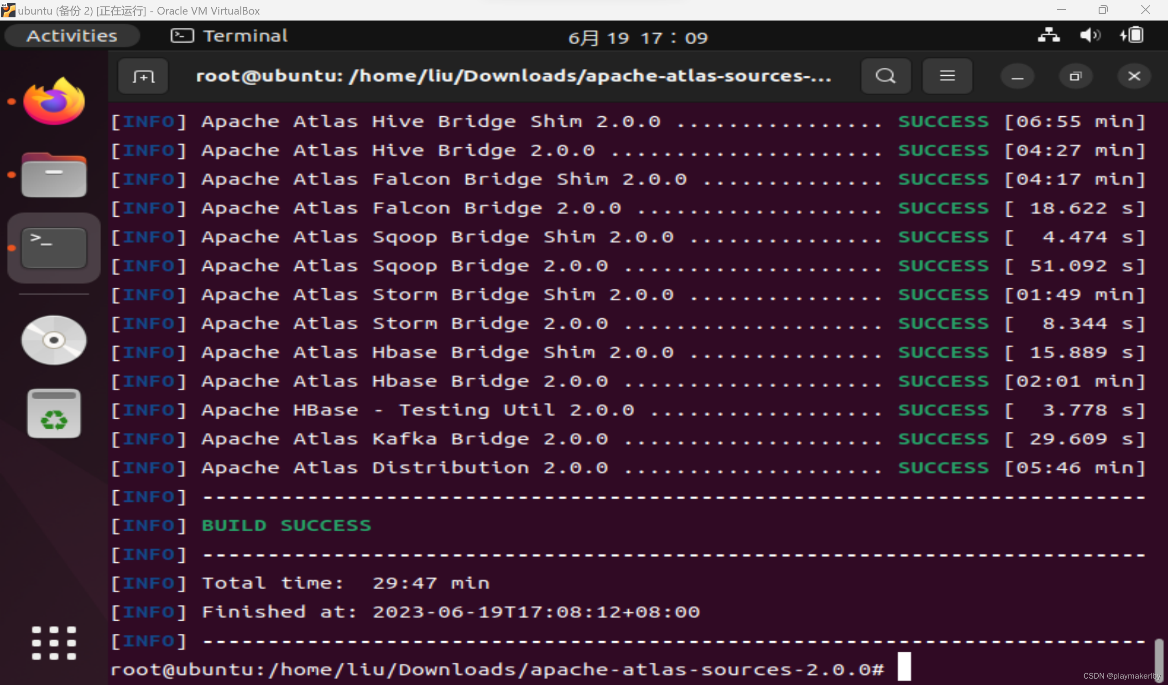Screen dimensions: 1168x685
Task: Close the terminal window
Action: tap(1134, 77)
